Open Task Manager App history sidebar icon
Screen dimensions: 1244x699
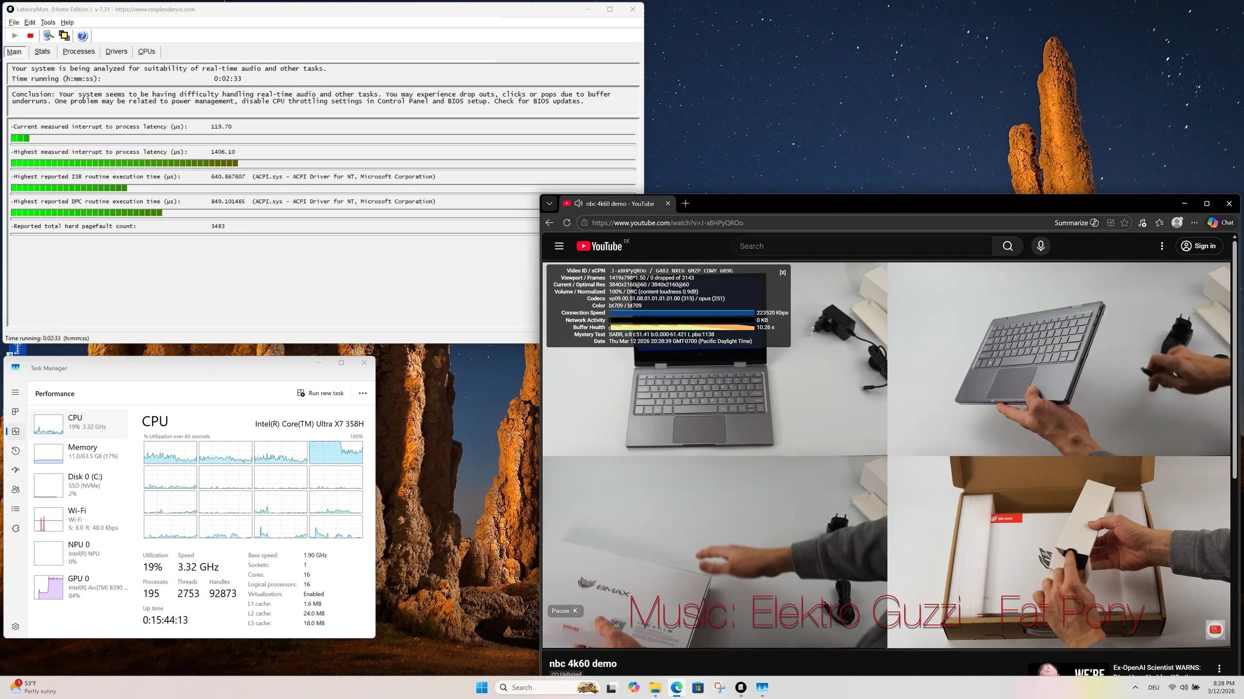click(16, 450)
